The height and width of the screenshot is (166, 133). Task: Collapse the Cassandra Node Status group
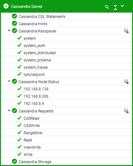pos(9,81)
